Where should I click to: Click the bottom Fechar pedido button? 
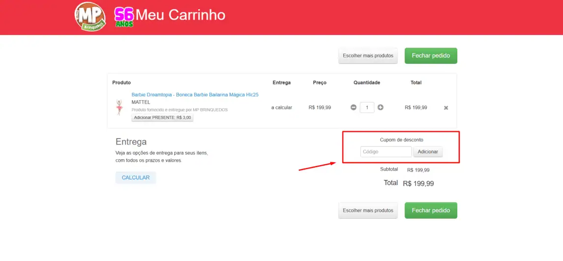coord(431,210)
